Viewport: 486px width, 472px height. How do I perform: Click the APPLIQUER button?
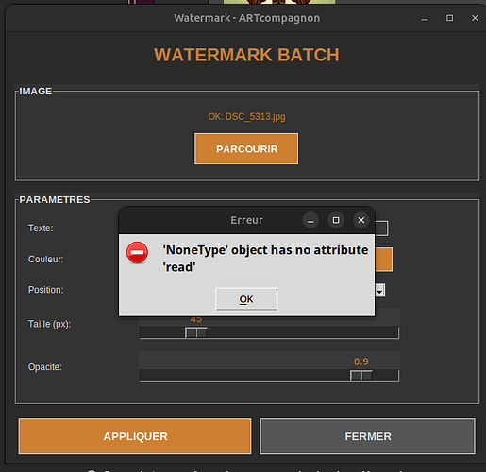coord(135,436)
